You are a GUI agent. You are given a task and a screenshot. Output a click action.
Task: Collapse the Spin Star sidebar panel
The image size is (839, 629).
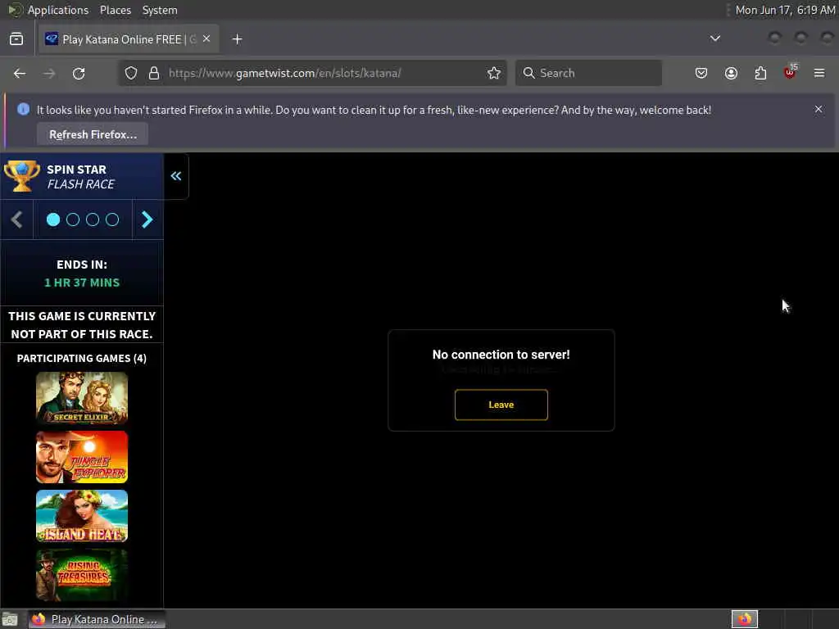tap(176, 176)
